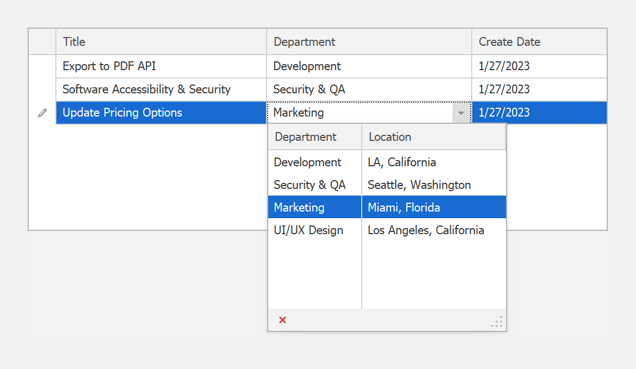
Task: Click the pencil edit indicator in row header
Action: [x=42, y=113]
